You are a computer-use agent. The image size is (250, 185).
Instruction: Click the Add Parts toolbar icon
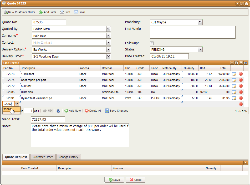41,12
